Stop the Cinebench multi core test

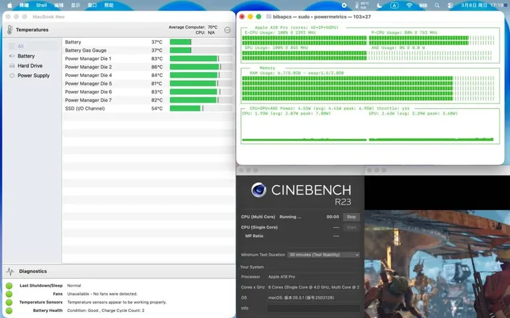(351, 217)
